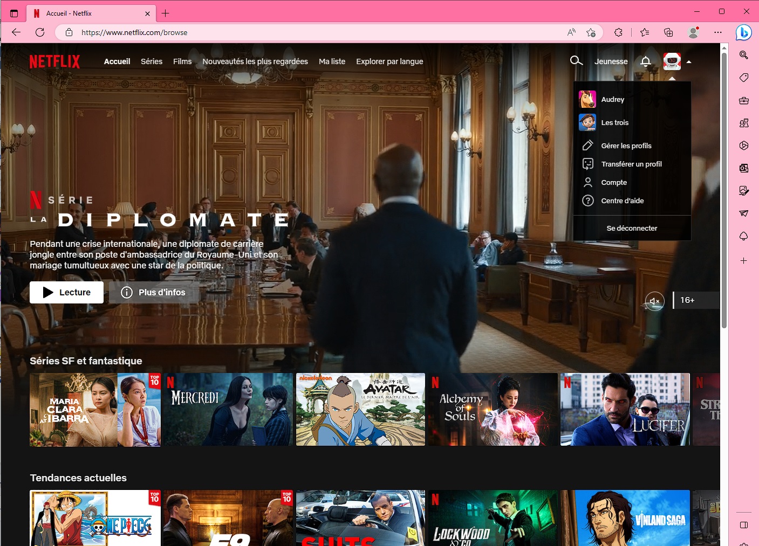Open the browser profile account icon

tap(694, 32)
